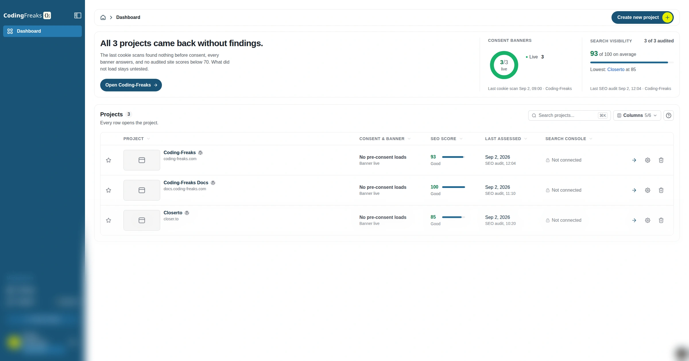
Task: Click the SEO score 100 value
Action: point(434,187)
